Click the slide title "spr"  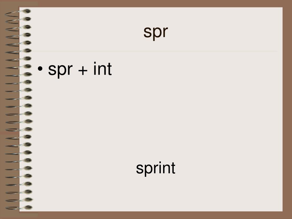[156, 32]
